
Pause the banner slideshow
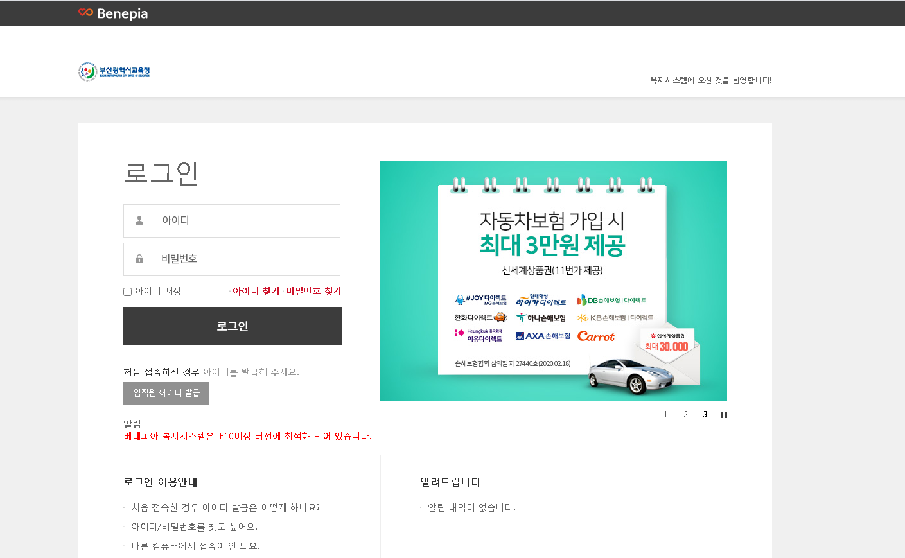click(724, 415)
